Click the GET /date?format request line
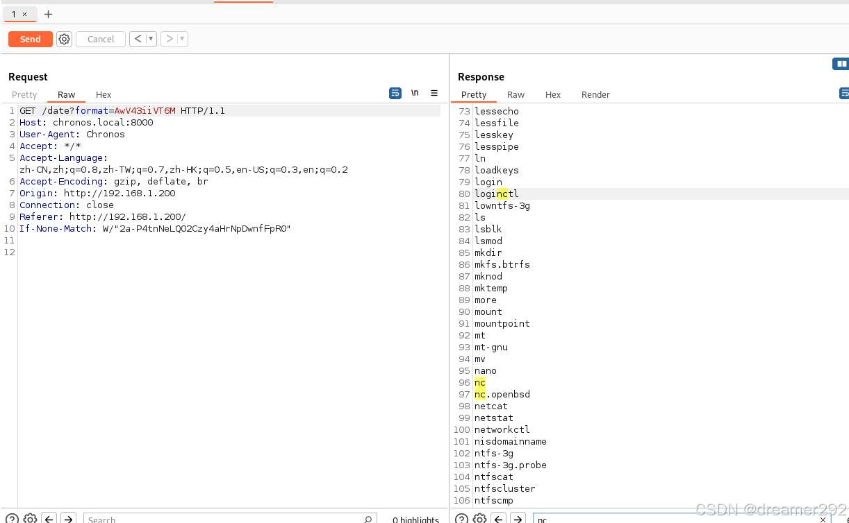Image resolution: width=849 pixels, height=523 pixels. coord(122,111)
